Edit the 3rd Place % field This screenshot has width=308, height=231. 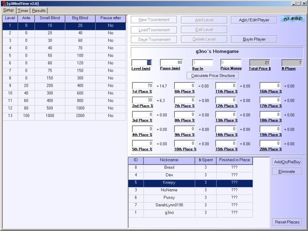[142, 114]
